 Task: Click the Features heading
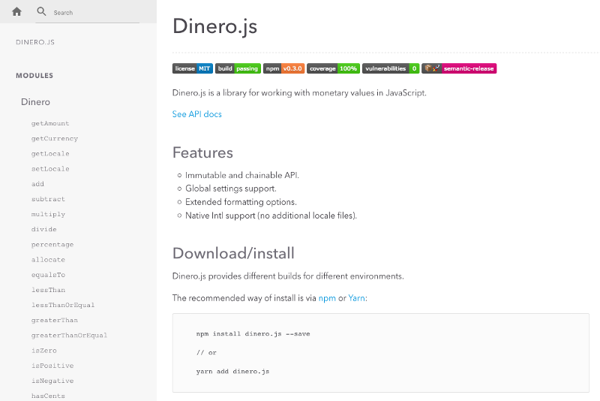pos(202,152)
